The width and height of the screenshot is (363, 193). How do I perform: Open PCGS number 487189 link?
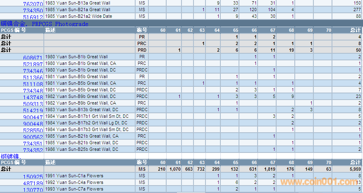point(33,183)
